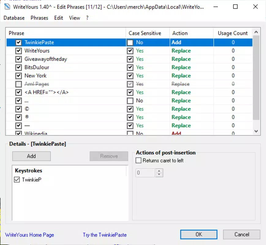The height and width of the screenshot is (245, 266).
Task: Minimize the Edit Phrases window
Action: tap(215, 7)
